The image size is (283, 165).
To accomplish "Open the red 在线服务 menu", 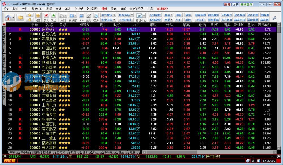I will [162, 9].
